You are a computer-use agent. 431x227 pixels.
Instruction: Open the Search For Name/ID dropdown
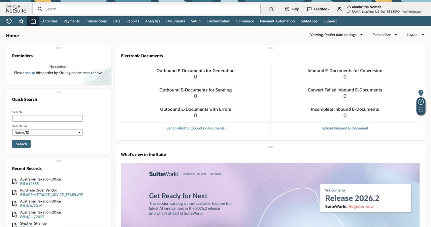click(47, 133)
